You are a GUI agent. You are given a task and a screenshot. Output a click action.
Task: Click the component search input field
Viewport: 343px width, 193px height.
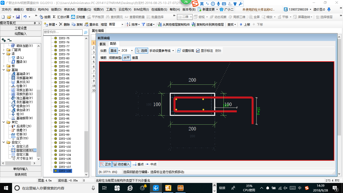coord(63,32)
